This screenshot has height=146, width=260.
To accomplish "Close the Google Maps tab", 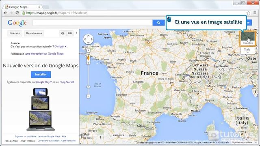I will tap(39, 7).
